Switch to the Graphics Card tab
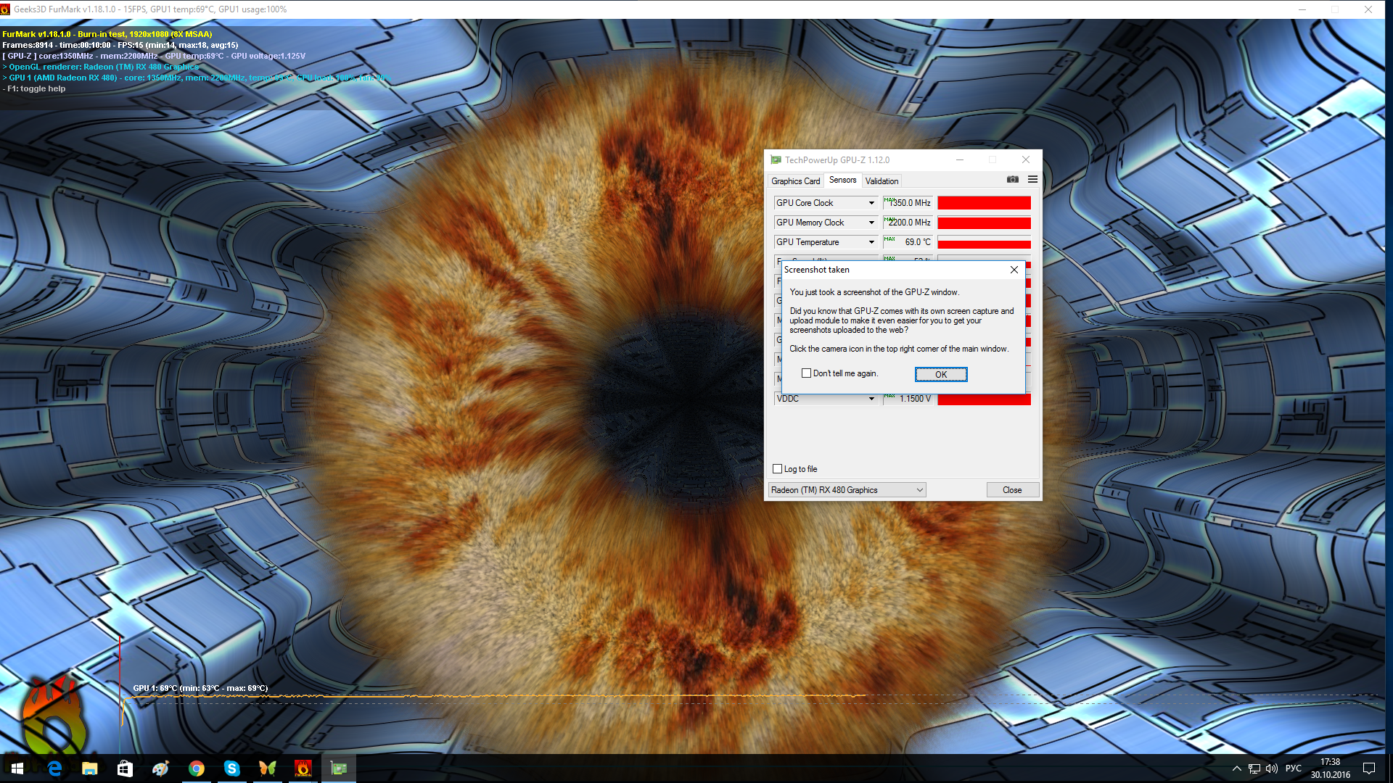 tap(795, 181)
